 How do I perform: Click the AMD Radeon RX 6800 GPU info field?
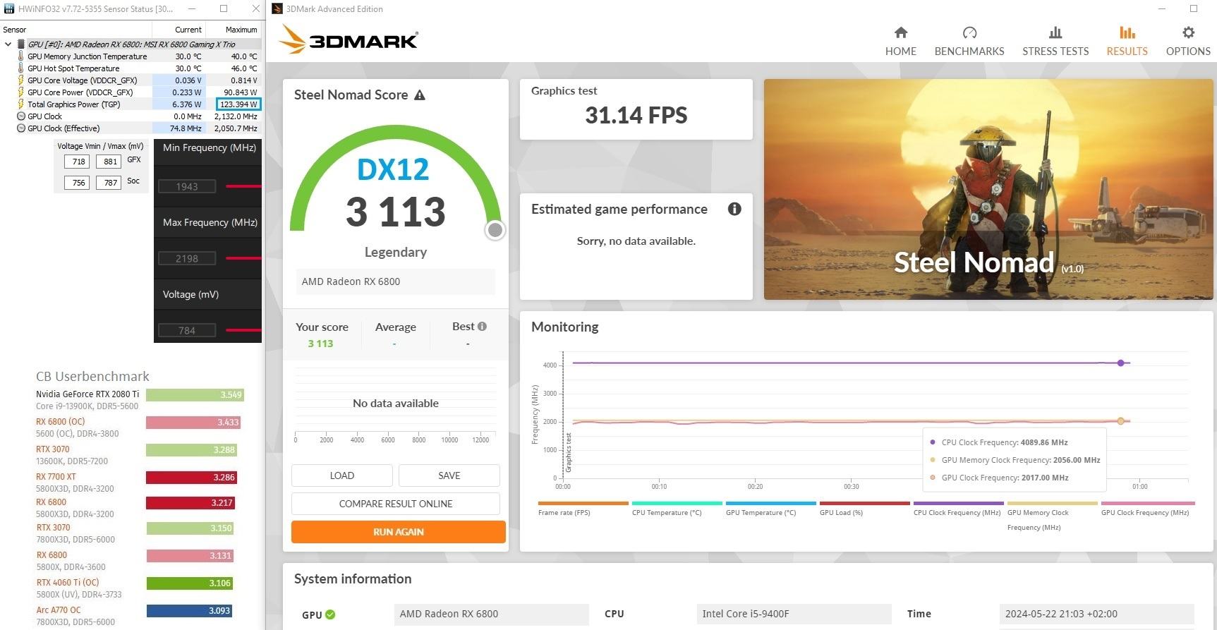click(491, 614)
